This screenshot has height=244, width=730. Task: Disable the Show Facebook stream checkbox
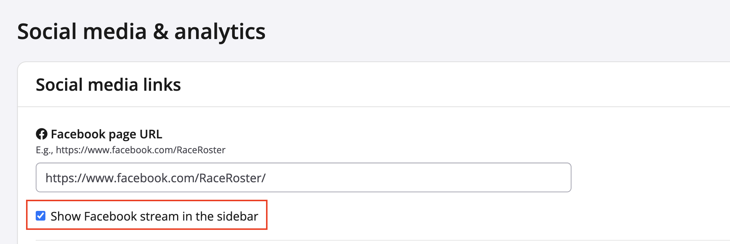[41, 216]
